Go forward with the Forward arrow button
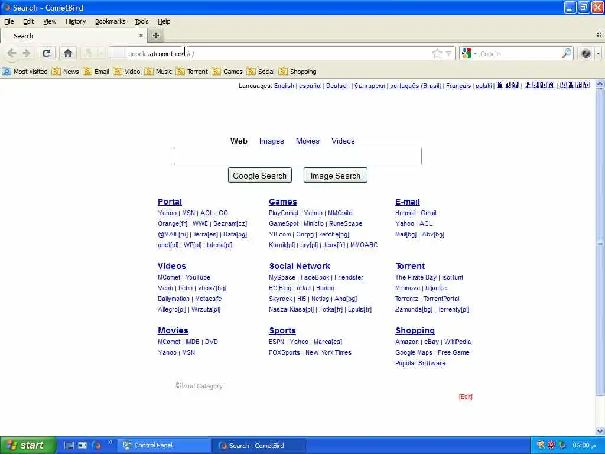Screen dimensions: 605x454 [x=26, y=53]
